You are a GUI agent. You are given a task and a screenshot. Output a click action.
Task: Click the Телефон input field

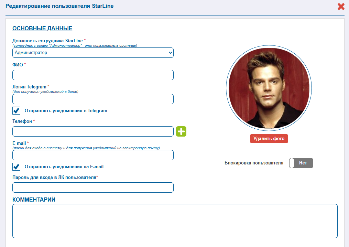(x=93, y=131)
